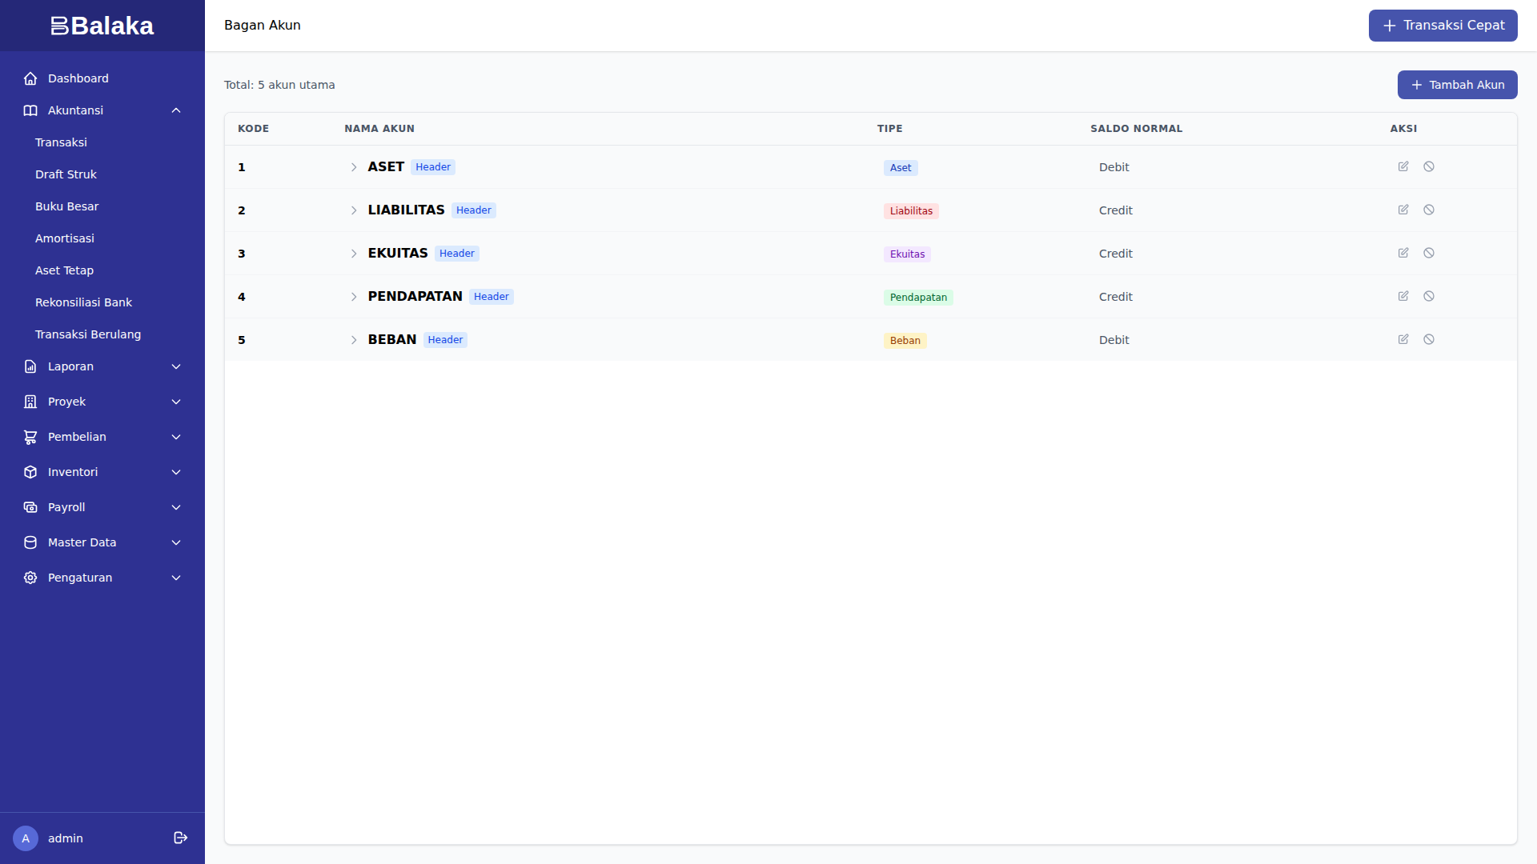1537x864 pixels.
Task: Click the admin user avatar
Action: click(x=26, y=838)
